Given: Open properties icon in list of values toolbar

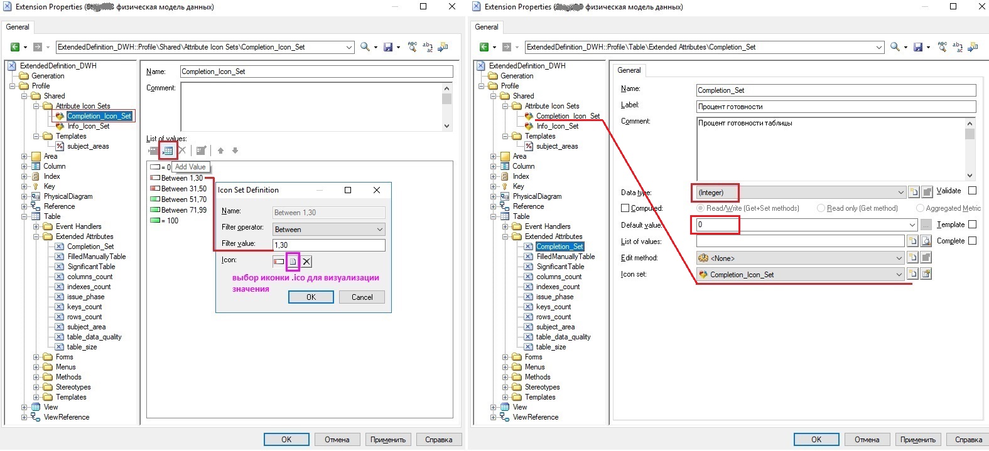Looking at the screenshot, I should coord(201,151).
